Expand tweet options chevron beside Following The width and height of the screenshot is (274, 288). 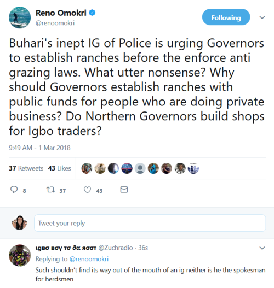(262, 17)
